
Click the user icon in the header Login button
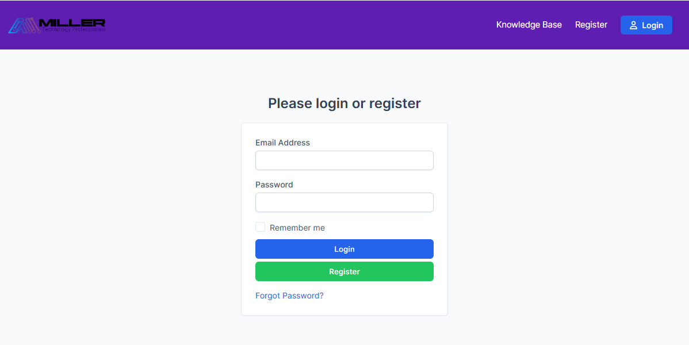pyautogui.click(x=633, y=25)
